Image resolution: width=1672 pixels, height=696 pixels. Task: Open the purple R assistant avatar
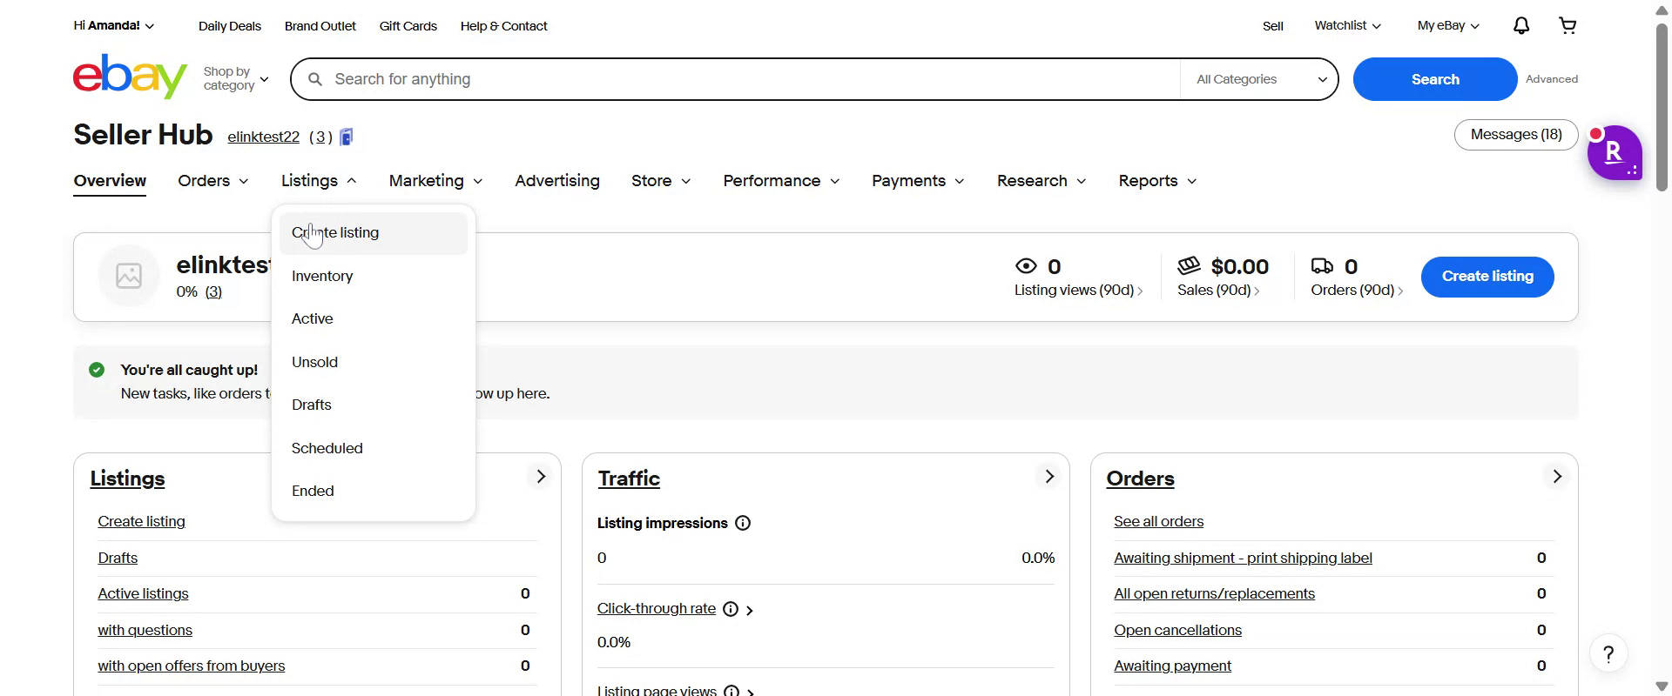click(1614, 152)
